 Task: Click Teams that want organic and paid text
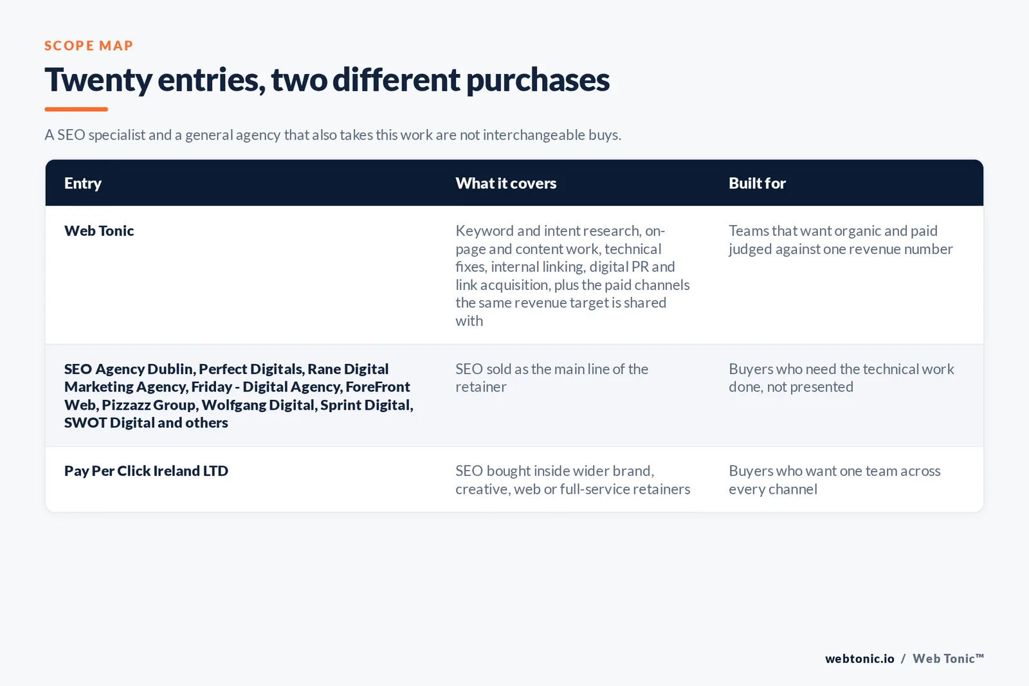841,240
